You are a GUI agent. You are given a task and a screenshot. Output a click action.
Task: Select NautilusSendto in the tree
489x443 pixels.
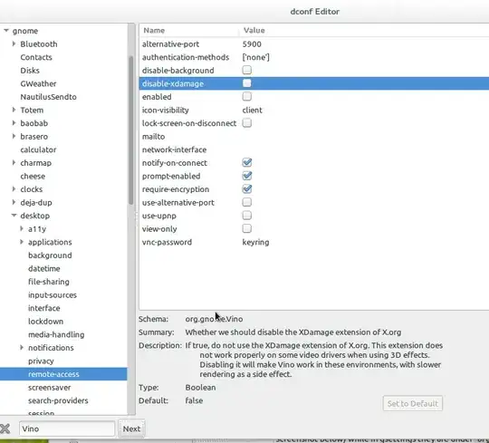pos(48,97)
